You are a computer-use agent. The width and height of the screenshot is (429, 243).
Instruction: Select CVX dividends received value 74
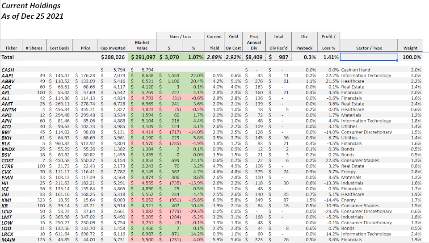(x=286, y=172)
